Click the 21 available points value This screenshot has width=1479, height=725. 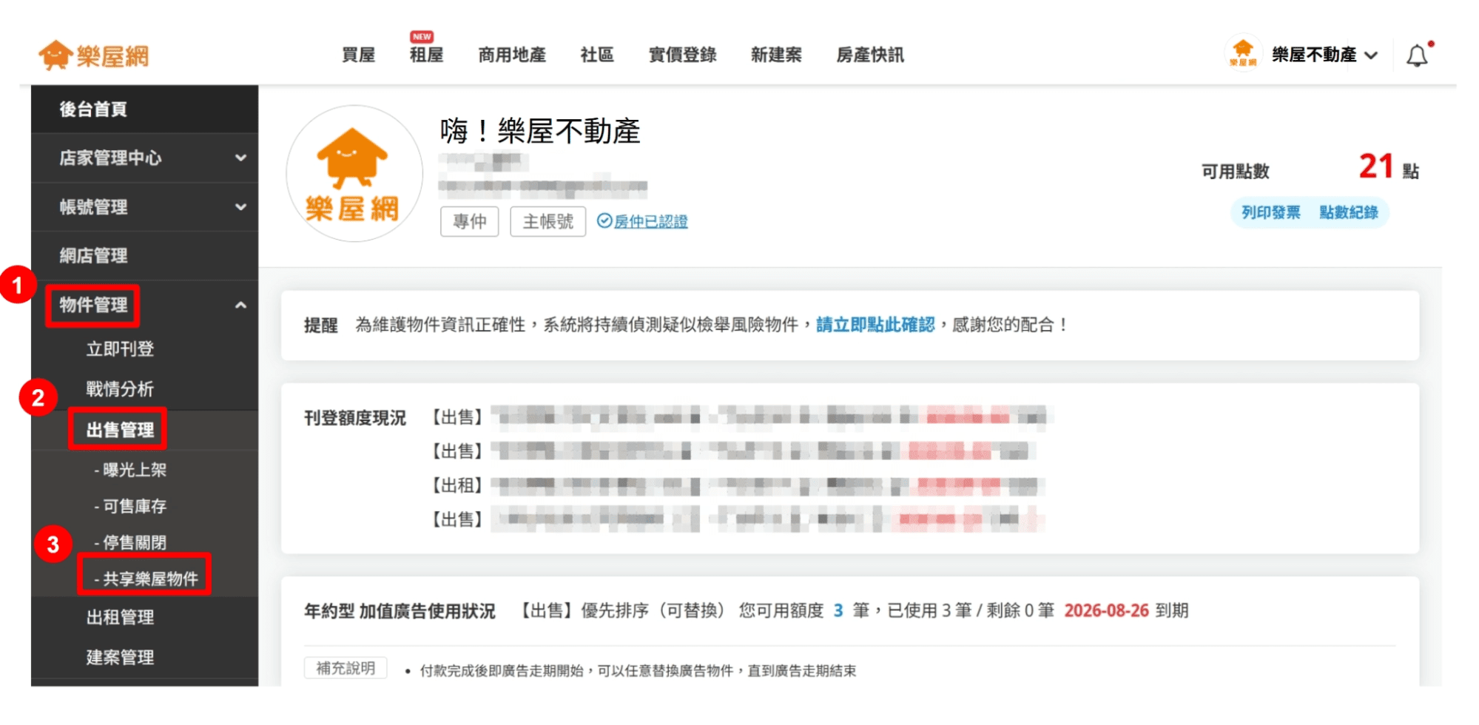(1376, 166)
